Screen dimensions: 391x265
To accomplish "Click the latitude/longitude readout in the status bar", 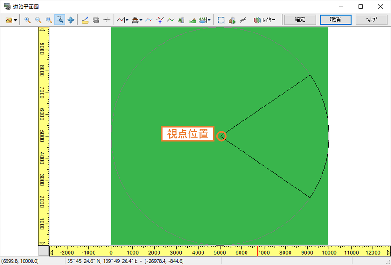I will click(x=126, y=261).
